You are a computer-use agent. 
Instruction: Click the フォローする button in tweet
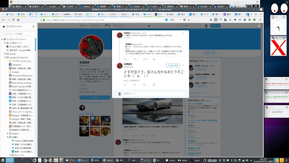[173, 65]
